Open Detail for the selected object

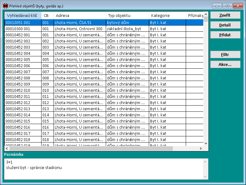pos(225,25)
